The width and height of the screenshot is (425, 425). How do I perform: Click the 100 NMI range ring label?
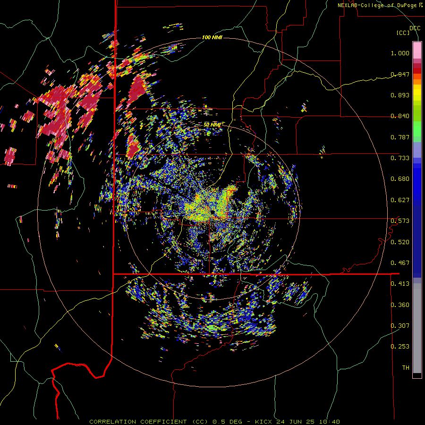pyautogui.click(x=212, y=37)
